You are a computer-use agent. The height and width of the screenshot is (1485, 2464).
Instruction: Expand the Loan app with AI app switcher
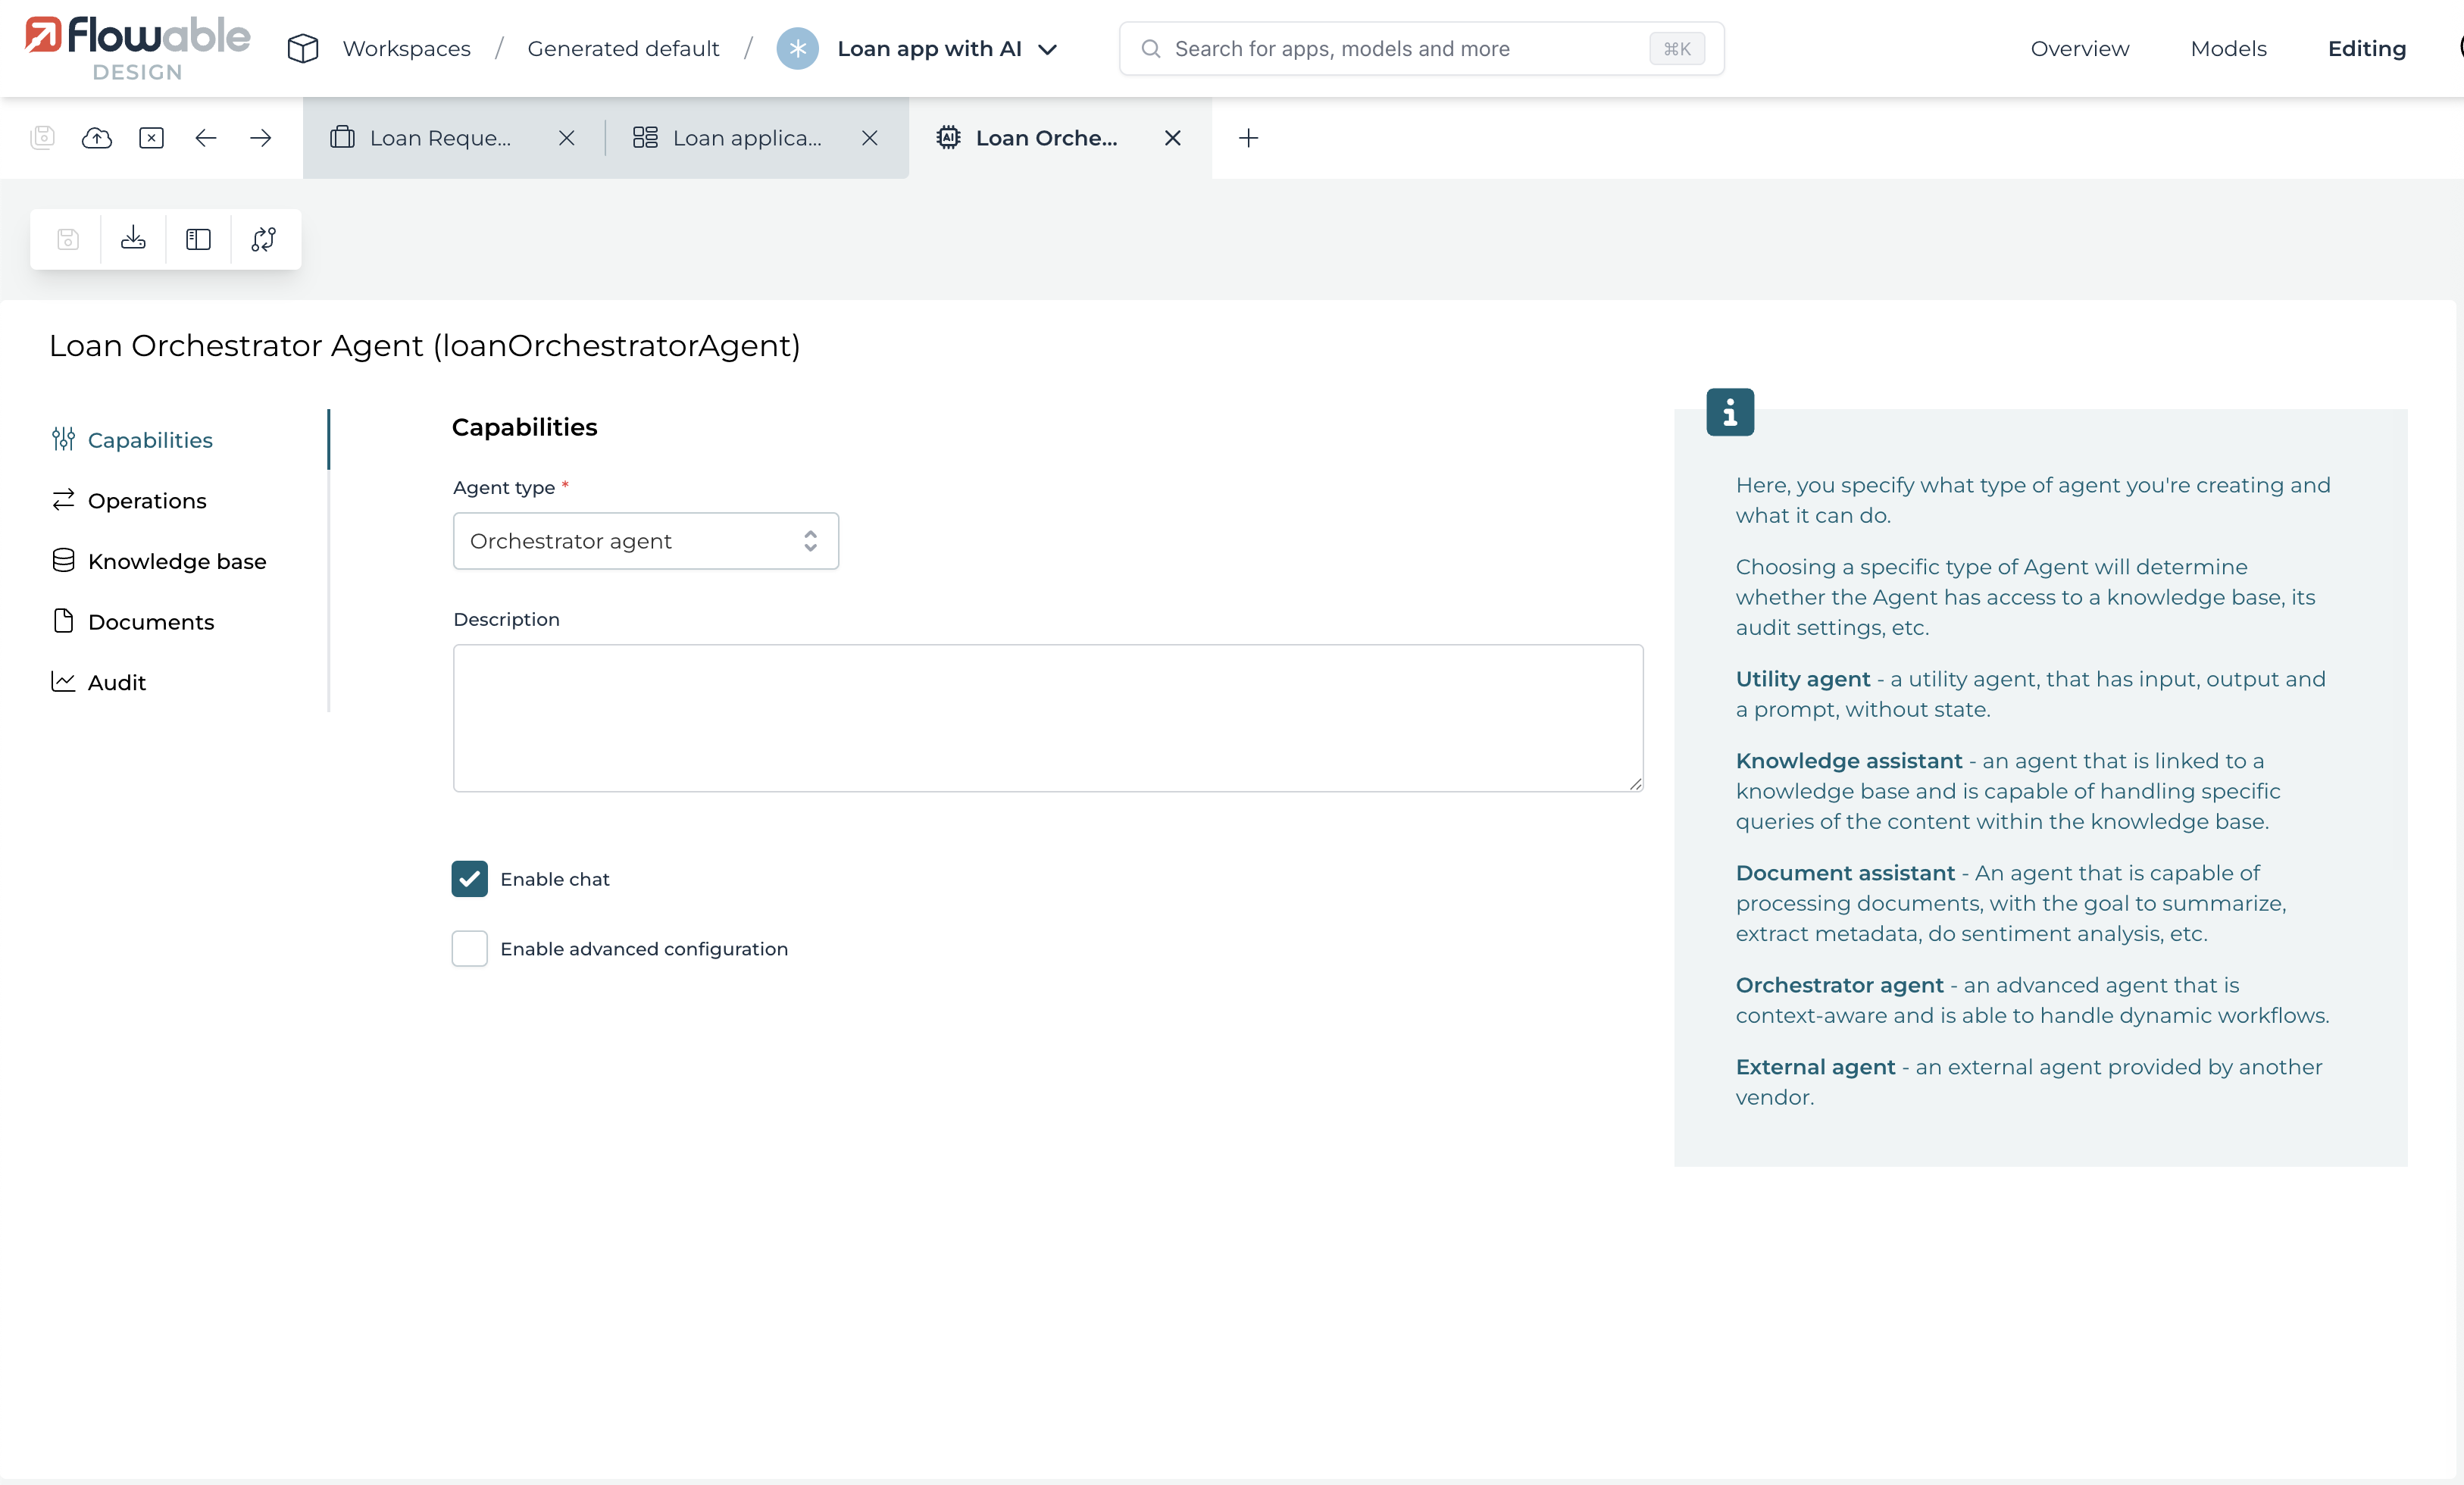point(1048,48)
